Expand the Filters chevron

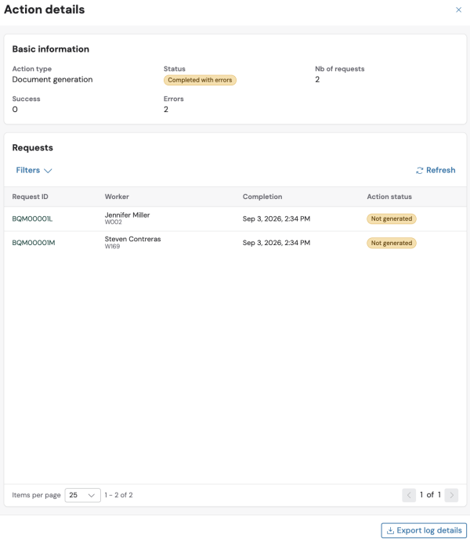[x=48, y=171]
